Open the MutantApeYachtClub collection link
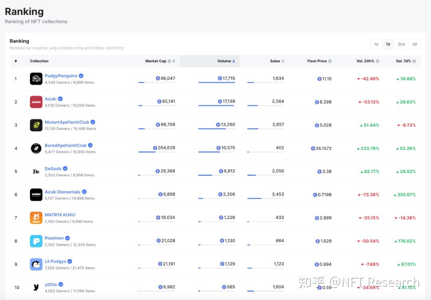Screen dimensions: 431x300 pos(67,122)
